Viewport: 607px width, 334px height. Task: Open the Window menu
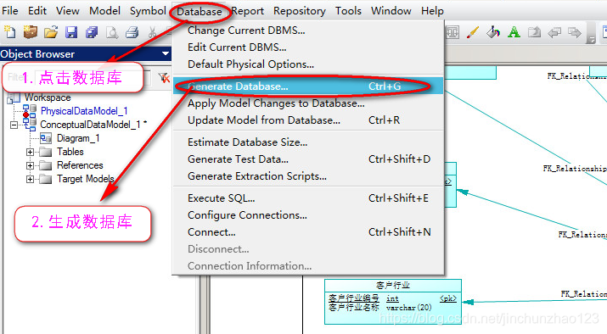tap(391, 11)
